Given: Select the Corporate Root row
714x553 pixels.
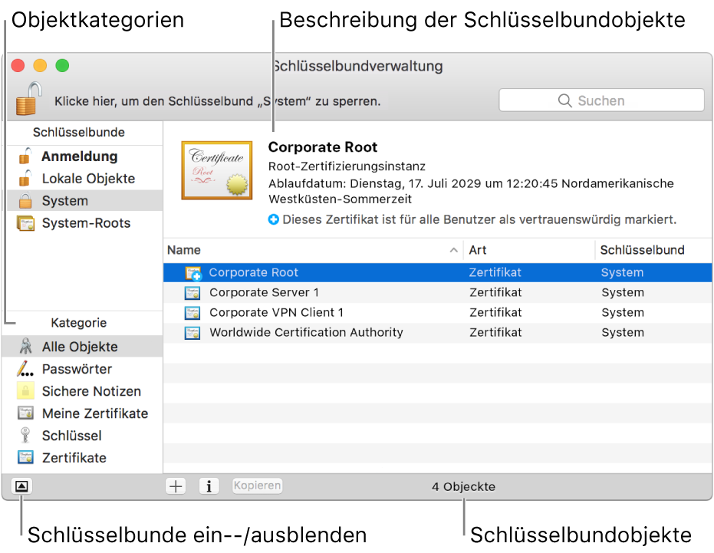Looking at the screenshot, I should (x=438, y=272).
